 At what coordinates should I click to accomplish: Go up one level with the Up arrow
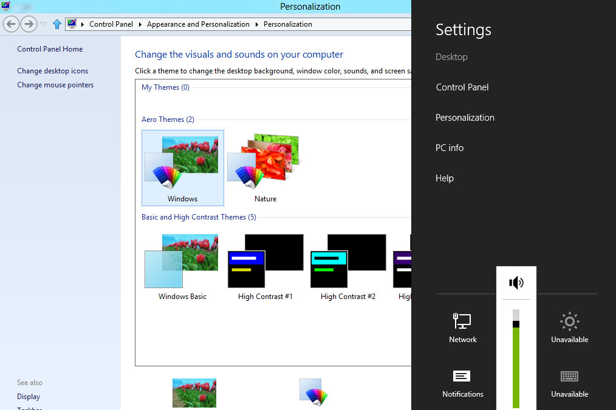[x=57, y=24]
